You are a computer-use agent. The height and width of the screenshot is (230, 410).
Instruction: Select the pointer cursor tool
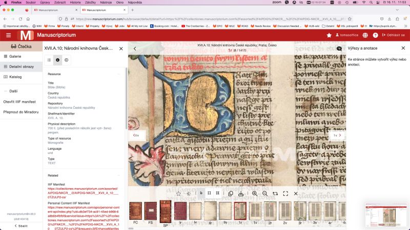tap(201, 193)
